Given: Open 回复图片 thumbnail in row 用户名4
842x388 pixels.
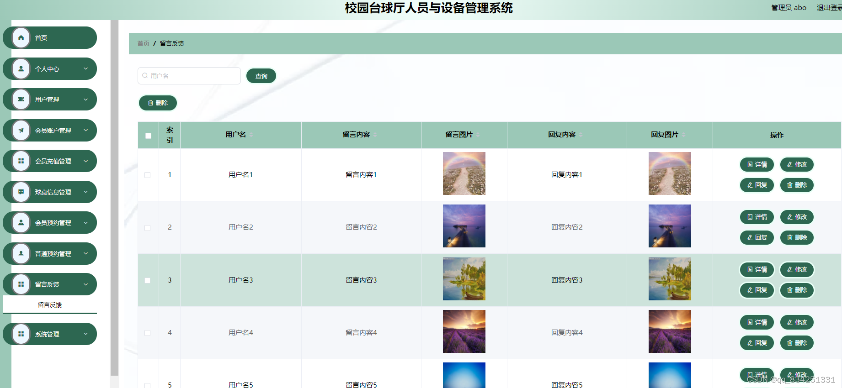Looking at the screenshot, I should [x=670, y=331].
